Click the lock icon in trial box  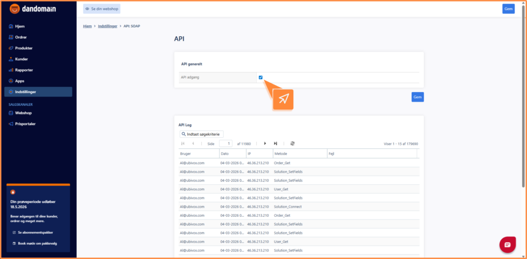point(13,192)
